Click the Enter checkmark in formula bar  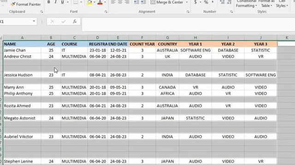(x=64, y=22)
